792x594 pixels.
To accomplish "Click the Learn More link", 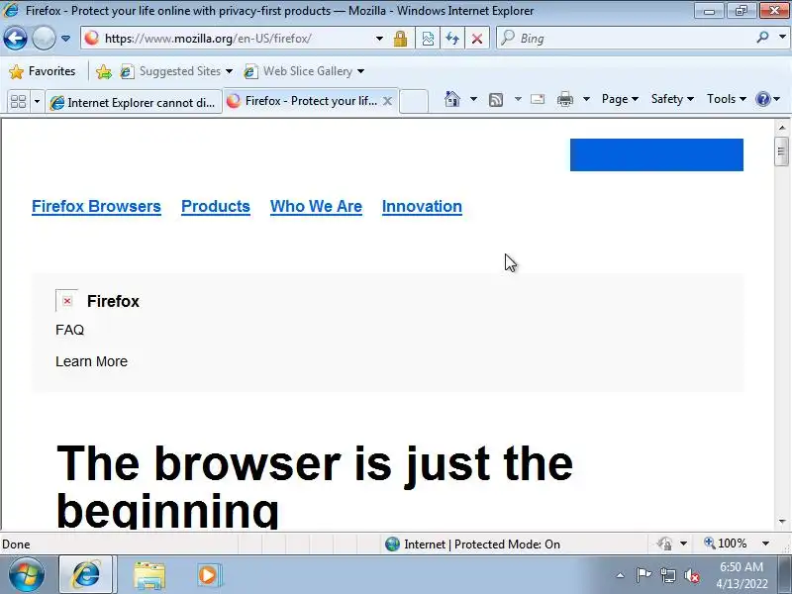I will [91, 361].
